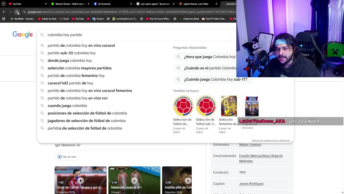Viewport: 344px width, 194px height.
Task: Open the UnderLess (Beta) bookmark
Action: coord(189,19)
